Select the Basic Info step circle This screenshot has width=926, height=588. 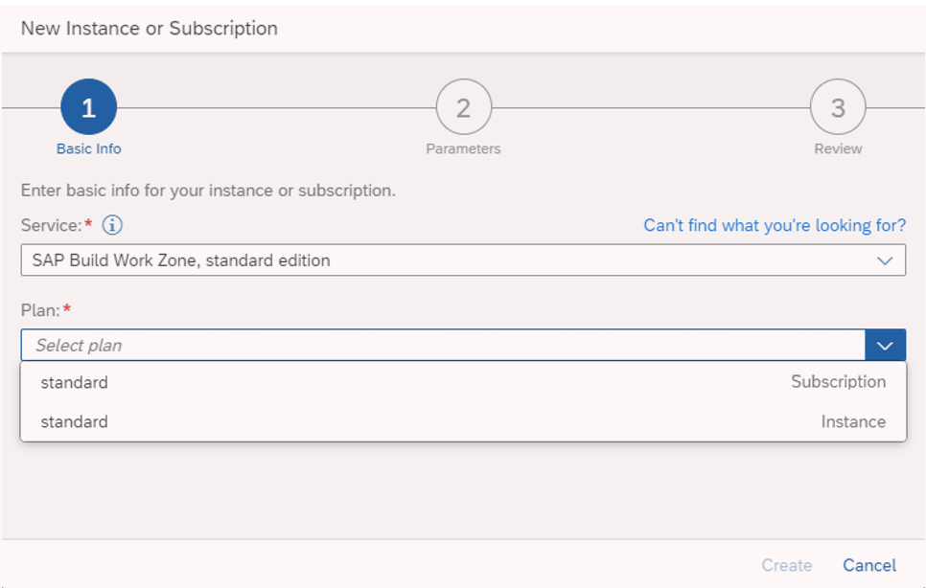click(x=89, y=107)
